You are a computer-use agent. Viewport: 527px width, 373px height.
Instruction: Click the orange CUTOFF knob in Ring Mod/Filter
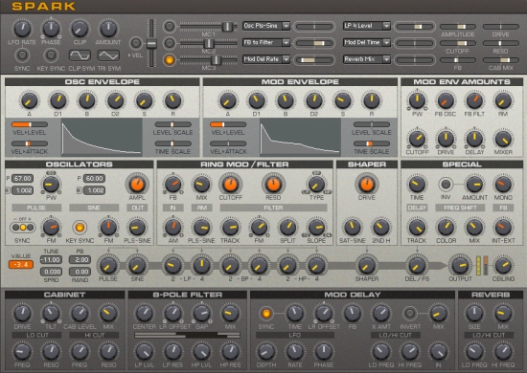click(x=231, y=185)
